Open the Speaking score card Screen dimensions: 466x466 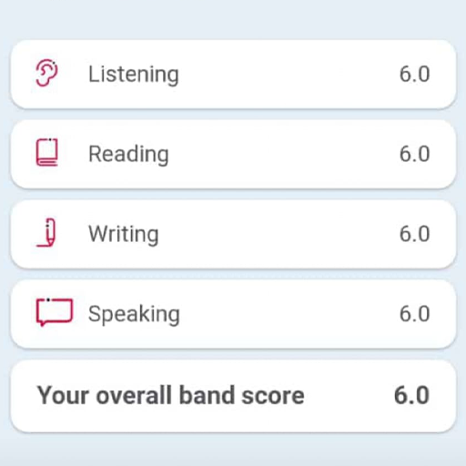point(233,314)
